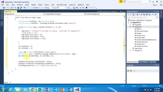Image resolution: width=163 pixels, height=92 pixels.
Task: Open the BUILD menu
Action: [27, 5]
